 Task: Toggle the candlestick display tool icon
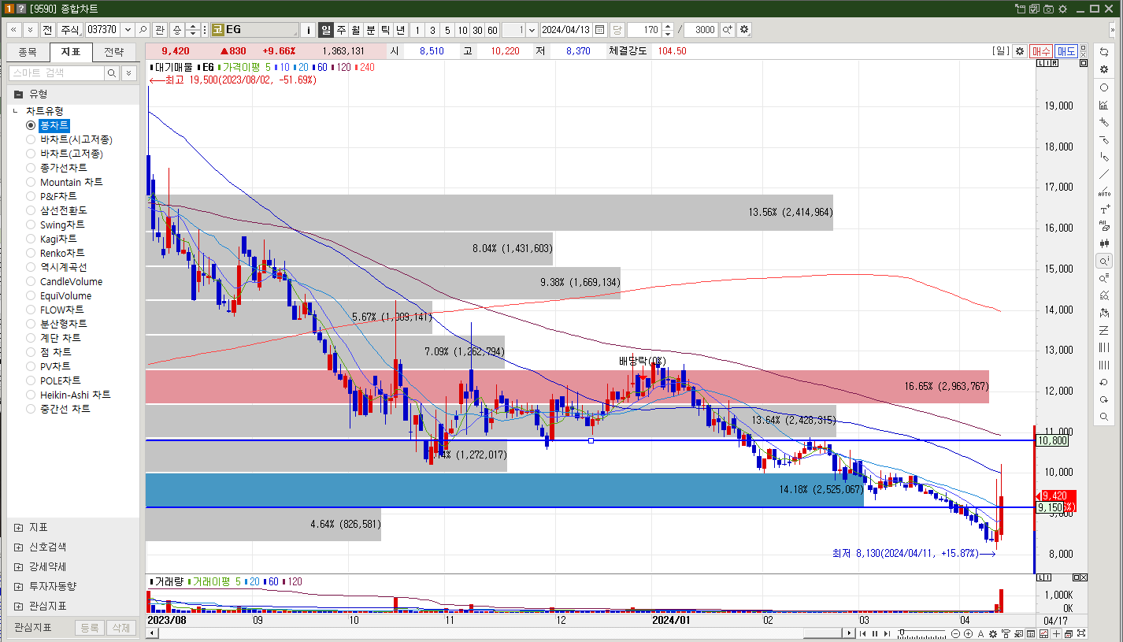click(x=1104, y=243)
